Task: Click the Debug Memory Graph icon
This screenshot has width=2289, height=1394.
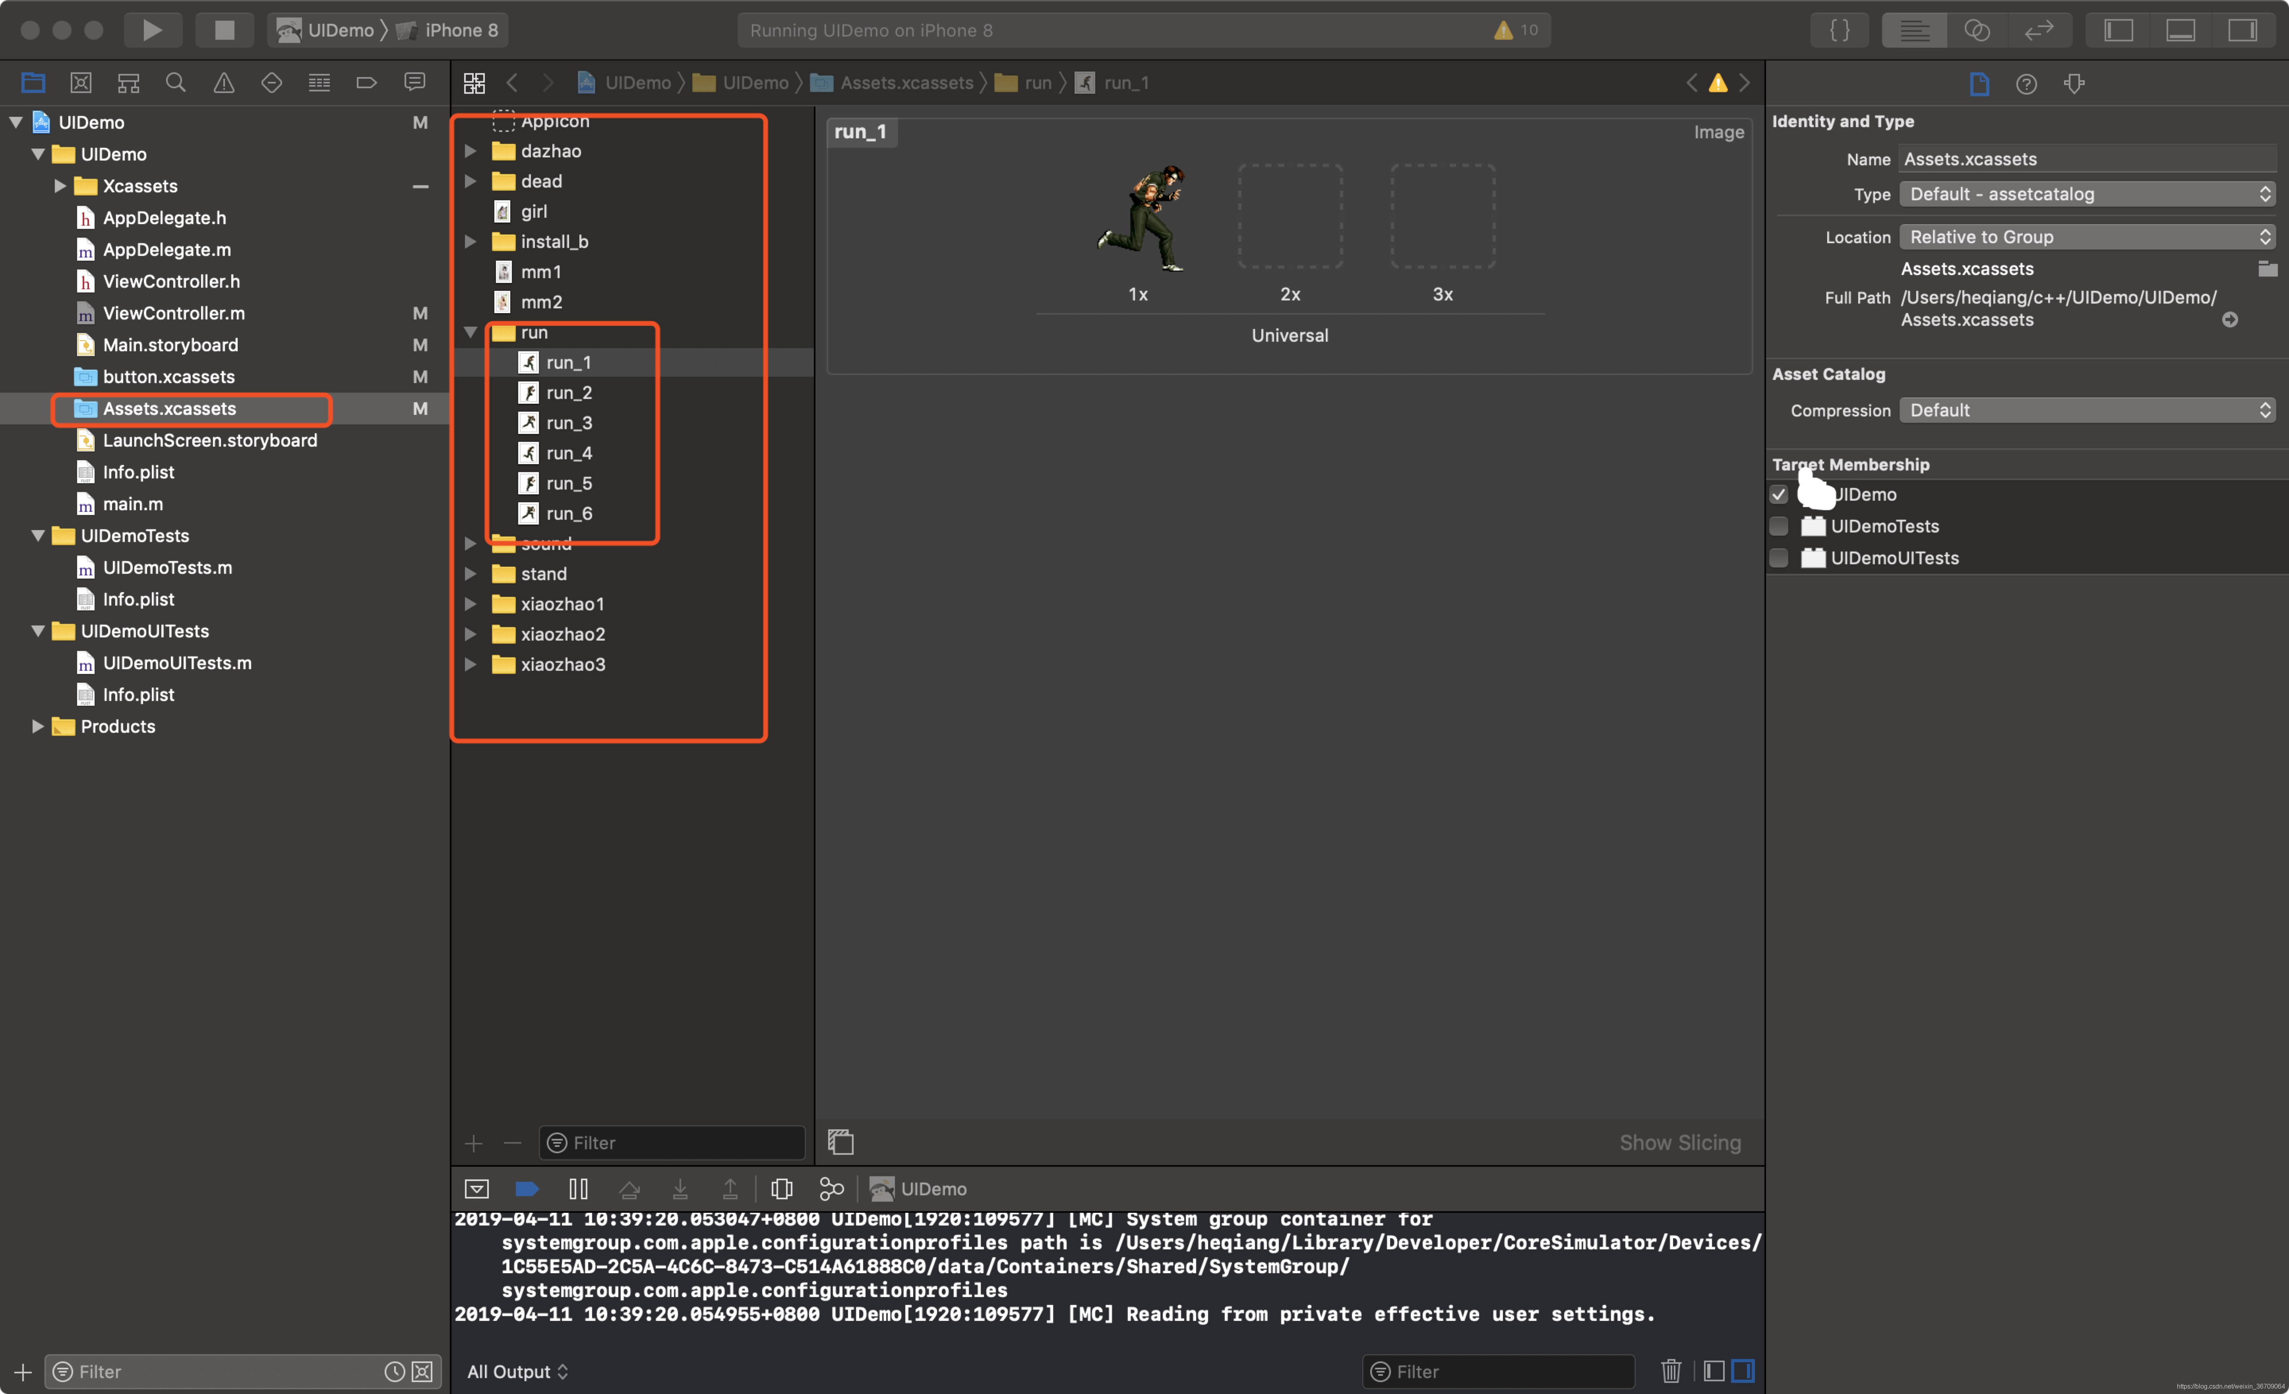Action: [x=831, y=1189]
